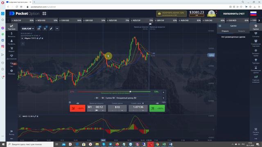Image resolution: width=262 pixels, height=147 pixels.
Task: Collapse left sidebar with bottom arrow
Action: (11, 138)
